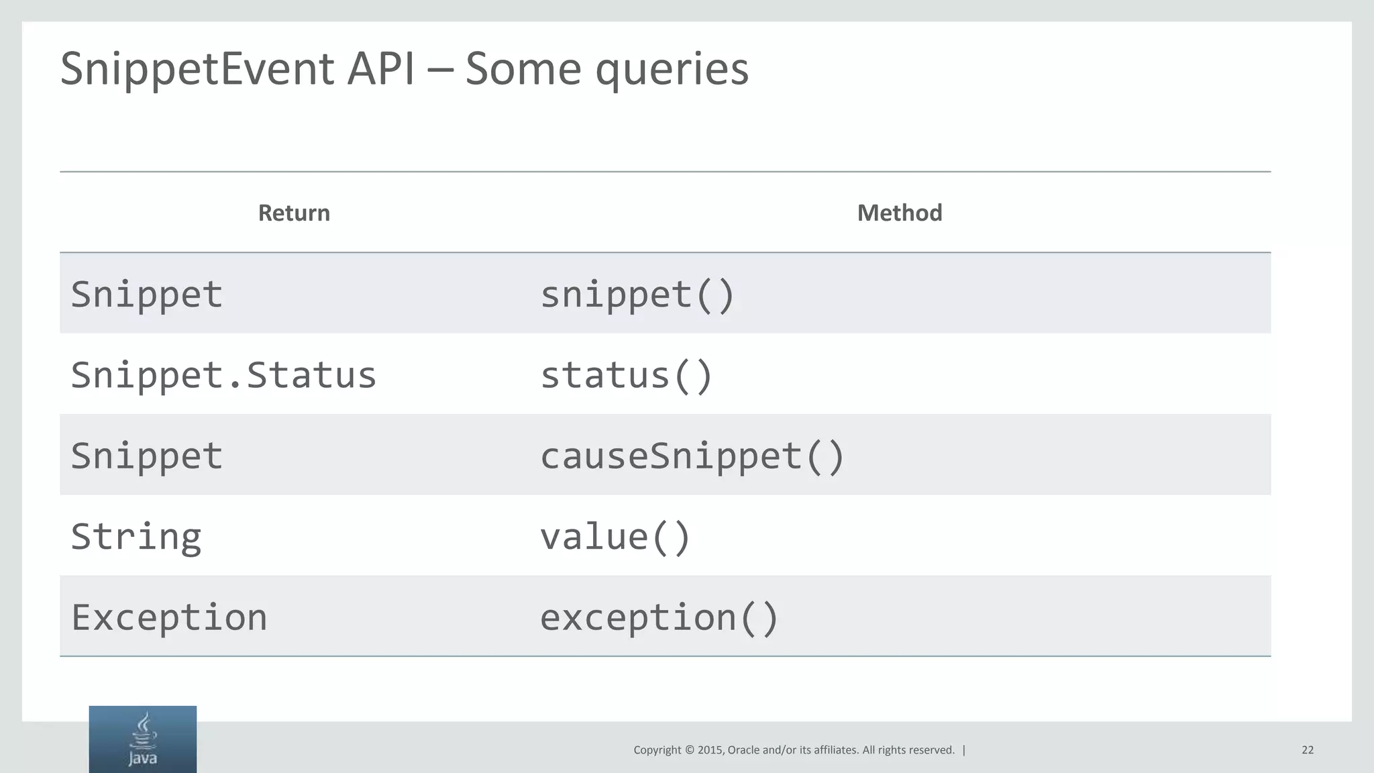Click the slide number 22
This screenshot has width=1374, height=773.
coord(1308,750)
